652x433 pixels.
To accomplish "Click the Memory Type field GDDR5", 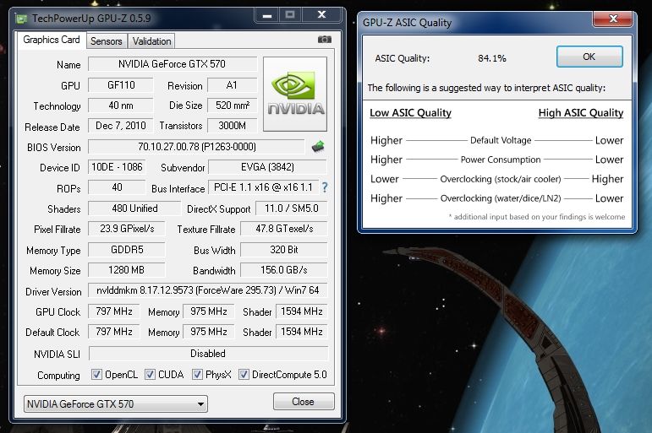I will [127, 250].
